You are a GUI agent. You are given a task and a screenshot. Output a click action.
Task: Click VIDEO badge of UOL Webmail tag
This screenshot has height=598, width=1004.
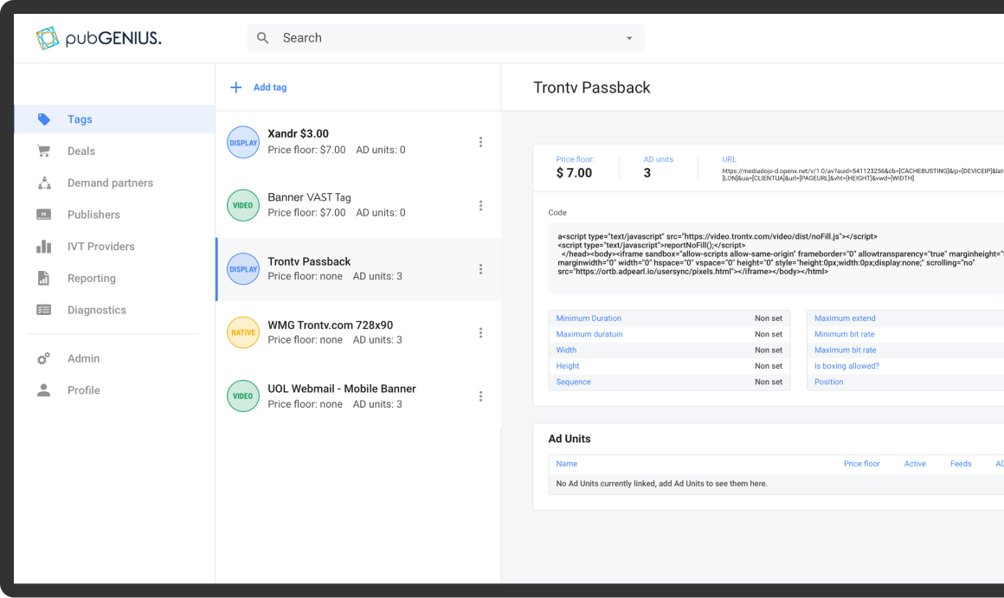pos(243,395)
